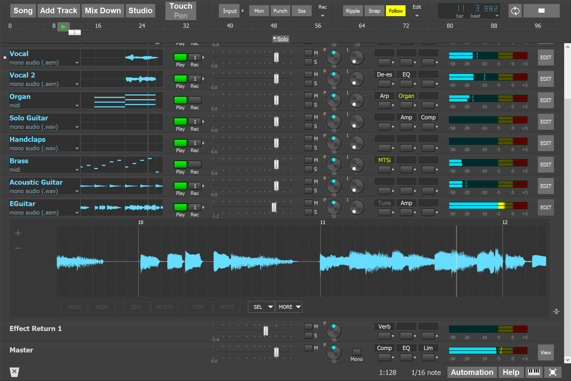Expand the Vocal track format dropdown
This screenshot has width=571, height=381.
coord(77,63)
